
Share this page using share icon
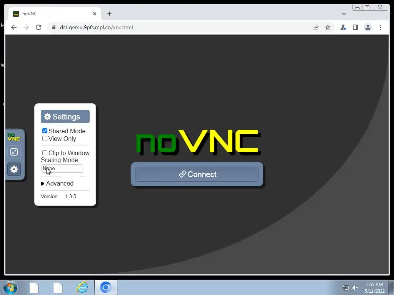pos(316,27)
